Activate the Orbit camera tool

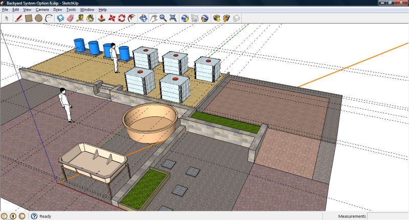pos(143,18)
